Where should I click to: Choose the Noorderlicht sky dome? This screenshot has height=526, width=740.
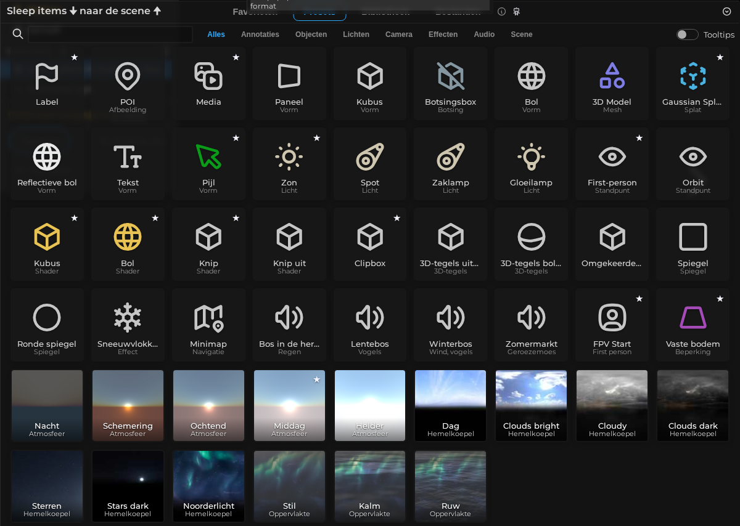tap(208, 486)
